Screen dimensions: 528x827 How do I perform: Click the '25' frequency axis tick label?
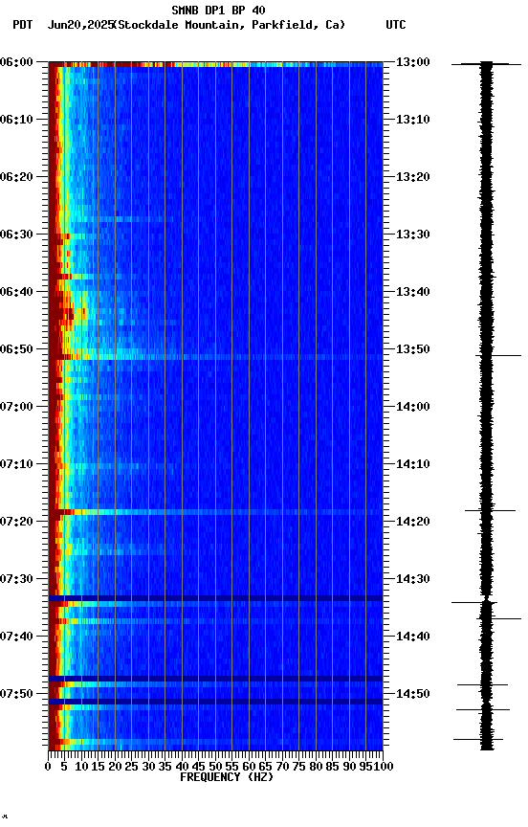click(x=132, y=768)
